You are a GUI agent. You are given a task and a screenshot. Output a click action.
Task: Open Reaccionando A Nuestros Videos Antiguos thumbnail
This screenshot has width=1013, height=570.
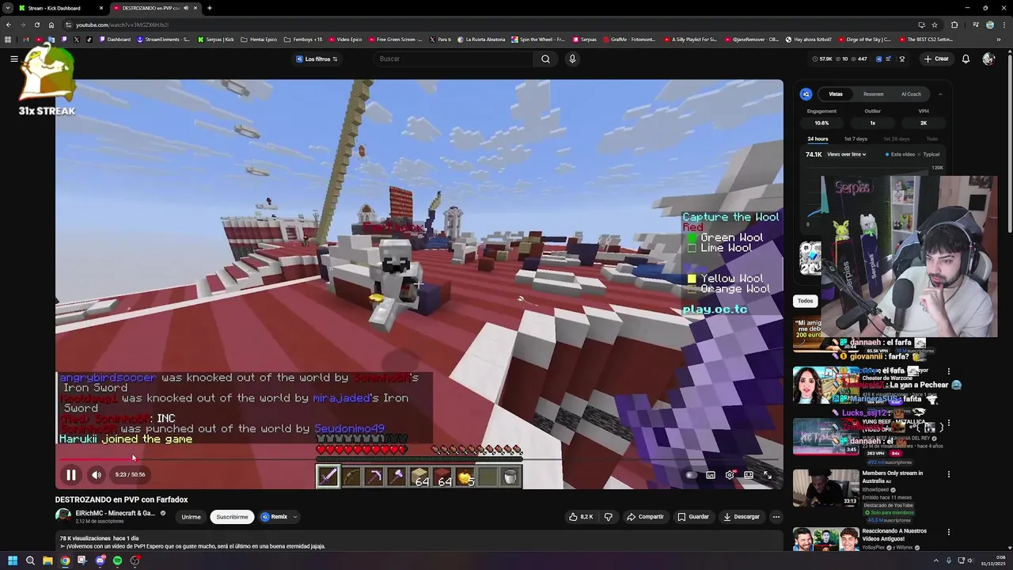point(825,539)
